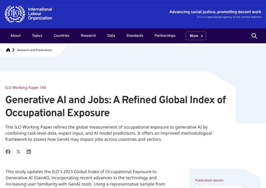Image resolution: width=266 pixels, height=188 pixels.
Task: Click the ILO emblem logo
Action: (15, 14)
